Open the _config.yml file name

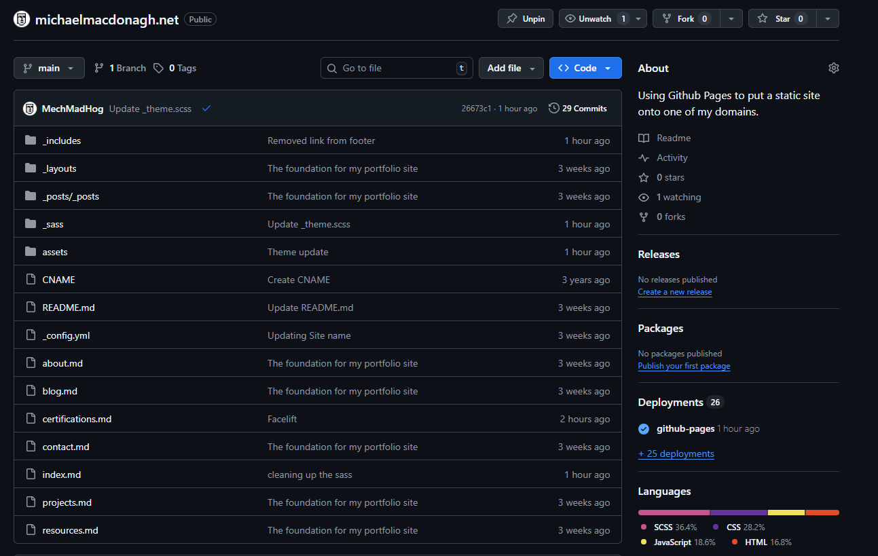click(x=66, y=335)
